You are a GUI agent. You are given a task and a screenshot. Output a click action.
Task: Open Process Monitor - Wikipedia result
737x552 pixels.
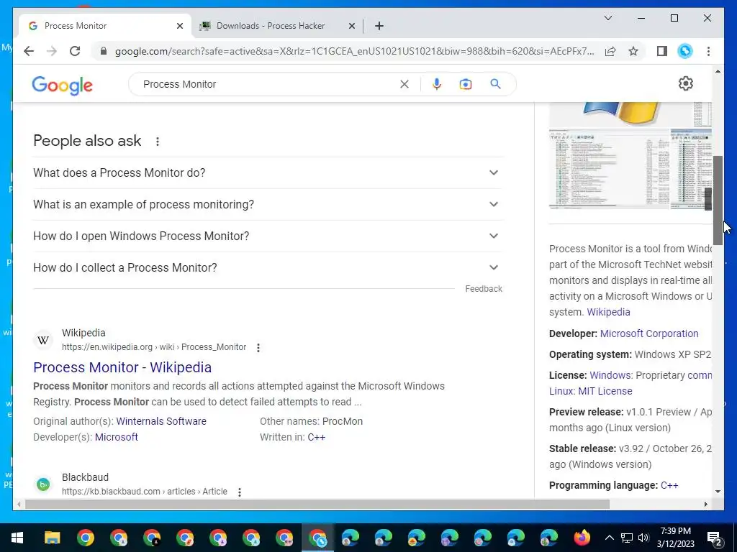pos(122,367)
